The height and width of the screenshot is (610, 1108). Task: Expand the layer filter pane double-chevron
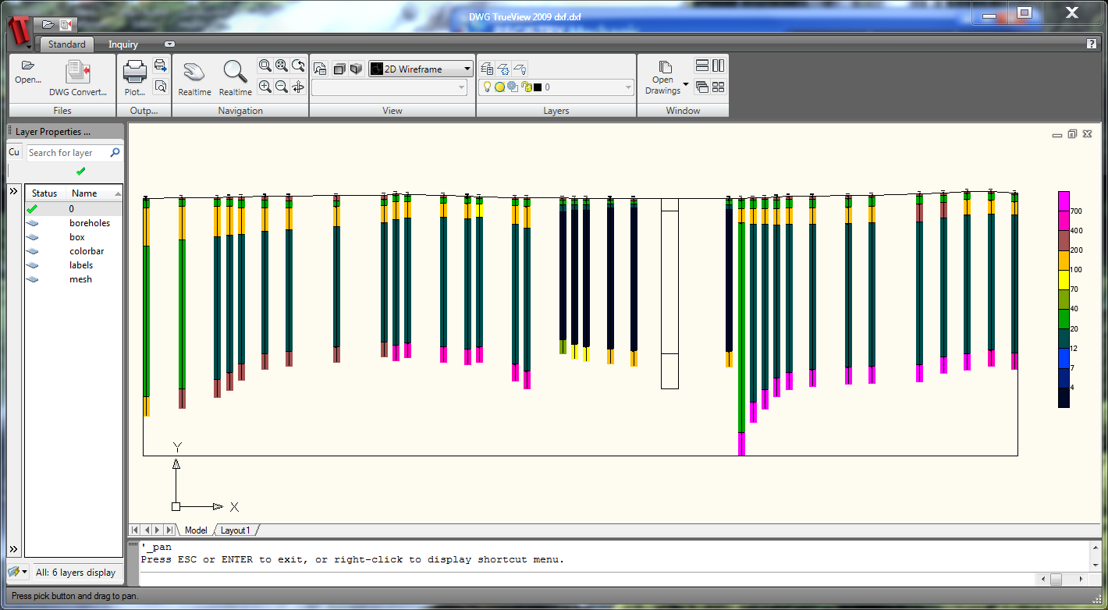pyautogui.click(x=14, y=191)
